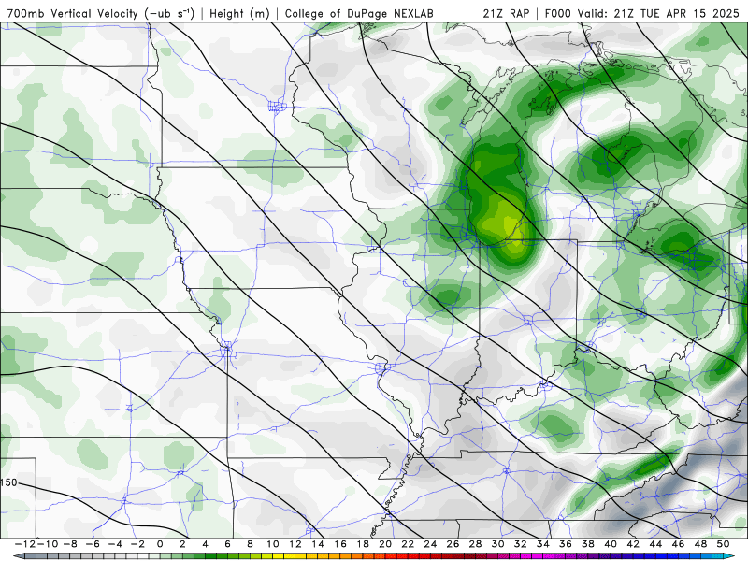Click the '-10' colorbar value
The image size is (748, 561).
[x=47, y=544]
